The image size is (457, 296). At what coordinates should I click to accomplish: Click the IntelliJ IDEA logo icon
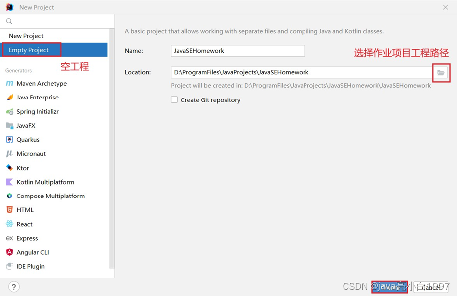pos(9,7)
